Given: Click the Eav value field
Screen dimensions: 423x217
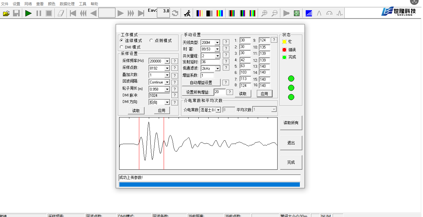Looking at the screenshot, I should pos(163,12).
